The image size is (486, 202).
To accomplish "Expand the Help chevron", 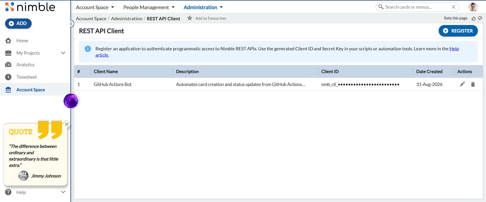I will 63,192.
